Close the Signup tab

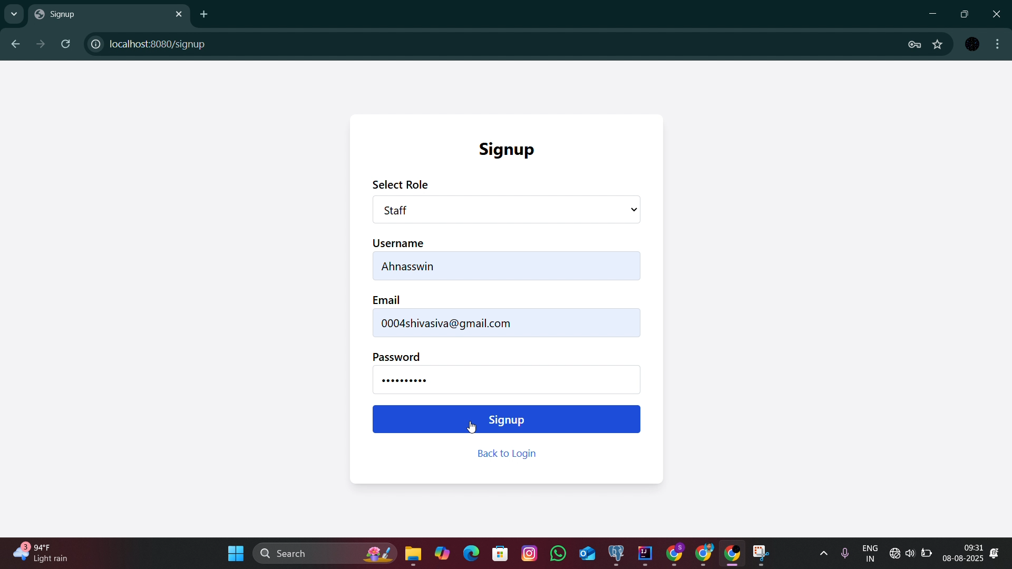coord(179,14)
